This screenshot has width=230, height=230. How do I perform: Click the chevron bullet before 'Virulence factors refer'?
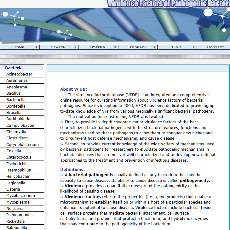(62, 197)
